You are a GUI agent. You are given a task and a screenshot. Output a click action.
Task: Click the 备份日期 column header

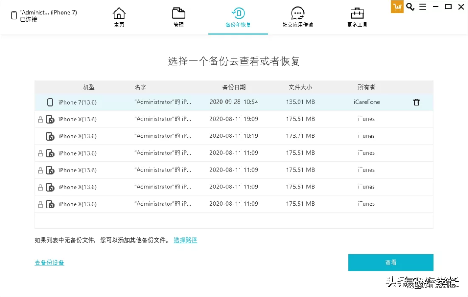[234, 87]
